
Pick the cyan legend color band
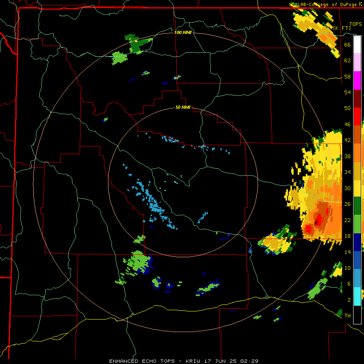tap(357, 296)
